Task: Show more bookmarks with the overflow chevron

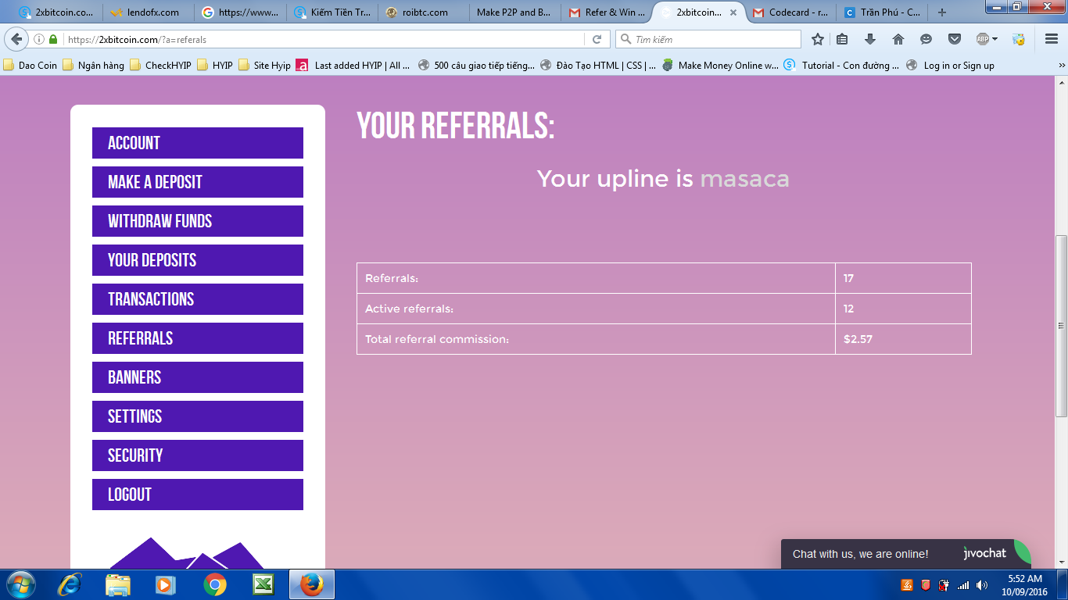Action: pos(1062,66)
